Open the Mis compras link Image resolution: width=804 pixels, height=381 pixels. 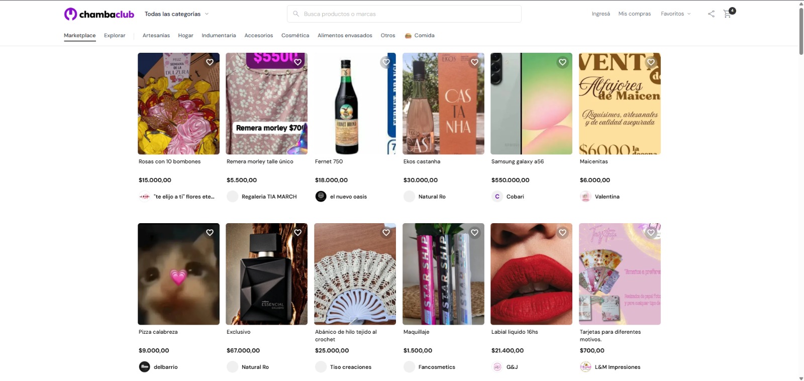(635, 14)
